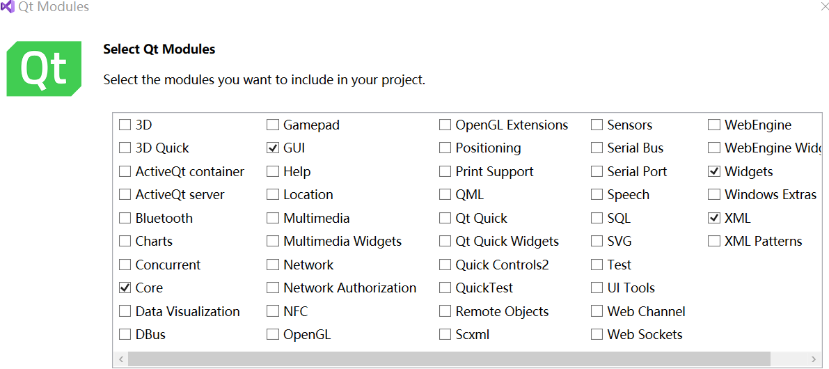Tick the Print Support checkbox
Image resolution: width=829 pixels, height=369 pixels.
pyautogui.click(x=445, y=172)
